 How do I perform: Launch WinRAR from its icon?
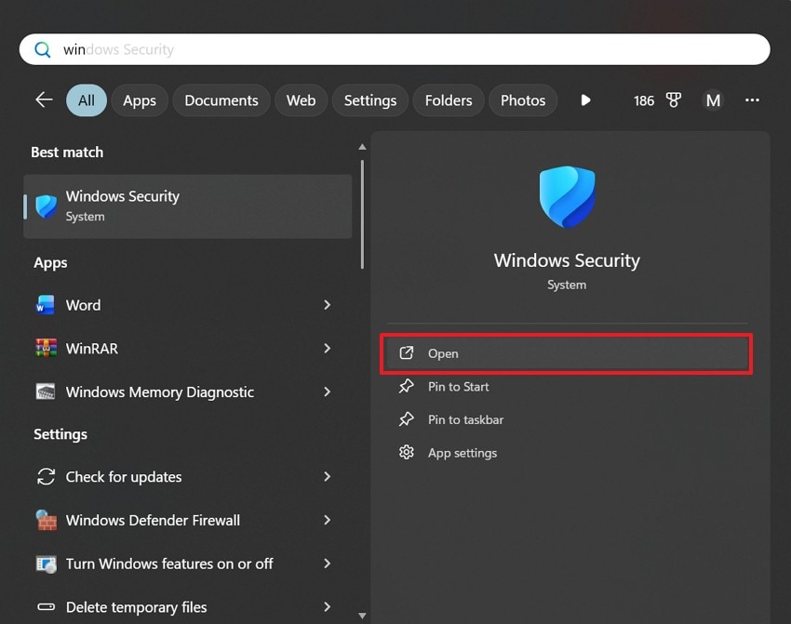[47, 348]
